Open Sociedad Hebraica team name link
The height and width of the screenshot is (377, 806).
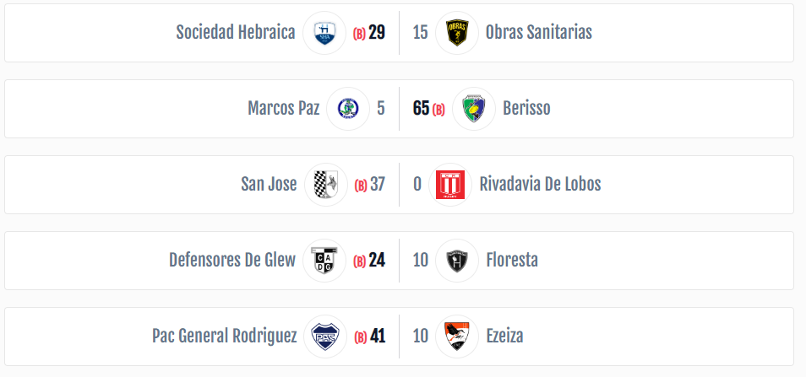click(236, 32)
